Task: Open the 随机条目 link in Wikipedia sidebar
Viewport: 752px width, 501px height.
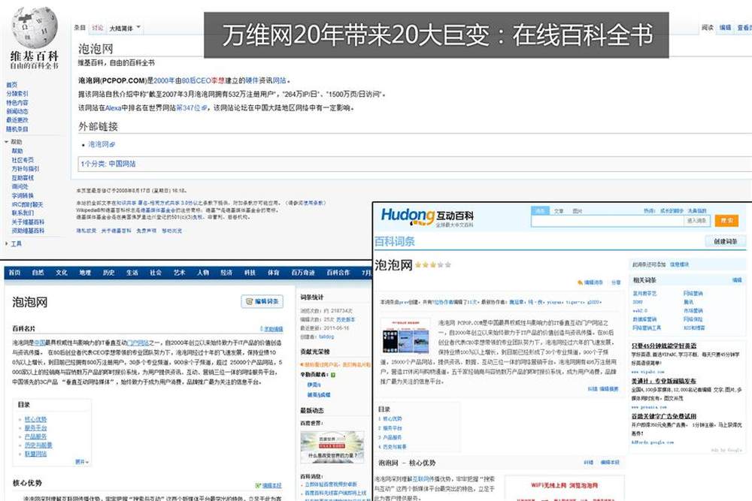Action: click(x=17, y=128)
